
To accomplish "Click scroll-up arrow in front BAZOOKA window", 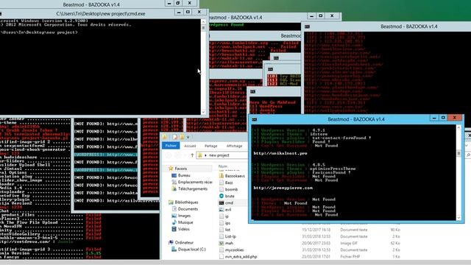I will 458,127.
